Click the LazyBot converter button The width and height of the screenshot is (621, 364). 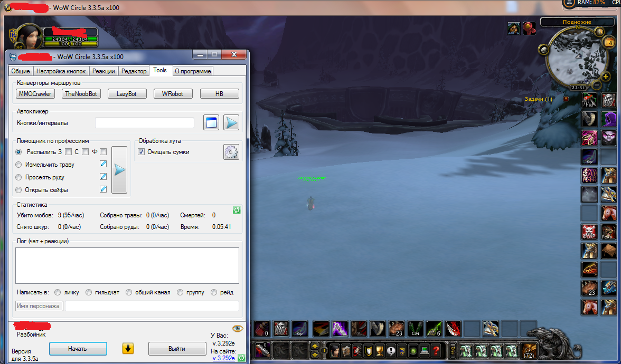tap(127, 94)
